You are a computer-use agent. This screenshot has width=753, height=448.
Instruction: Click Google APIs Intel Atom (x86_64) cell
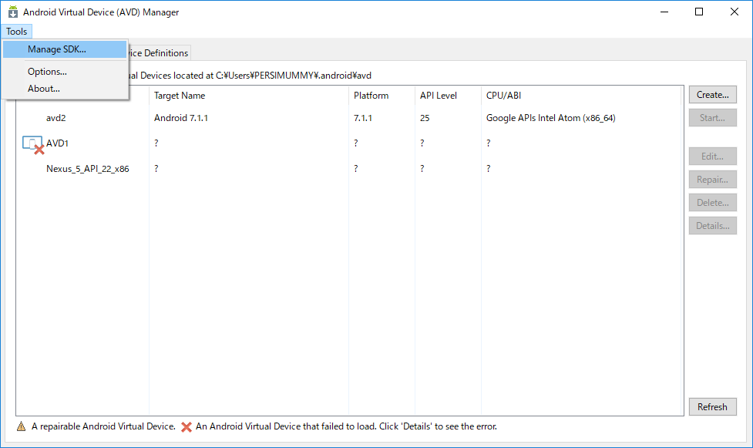(x=551, y=118)
